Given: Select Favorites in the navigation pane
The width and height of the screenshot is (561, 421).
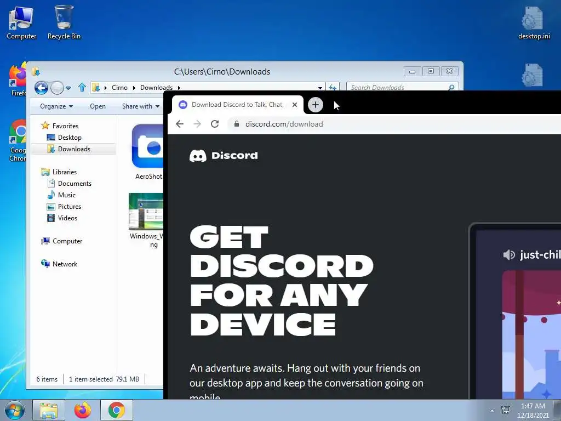Looking at the screenshot, I should [x=65, y=126].
